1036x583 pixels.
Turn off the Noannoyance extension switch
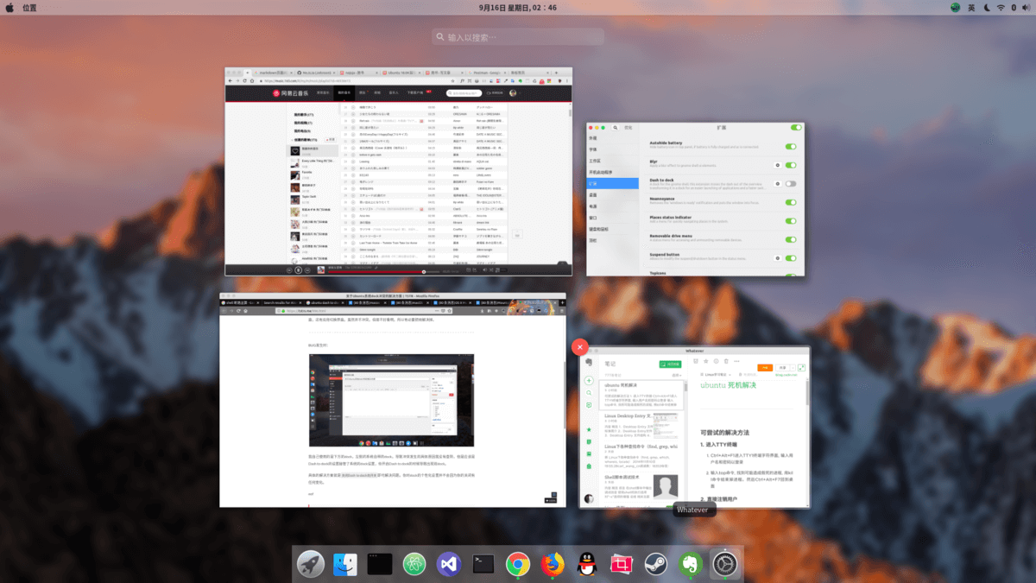tap(790, 200)
